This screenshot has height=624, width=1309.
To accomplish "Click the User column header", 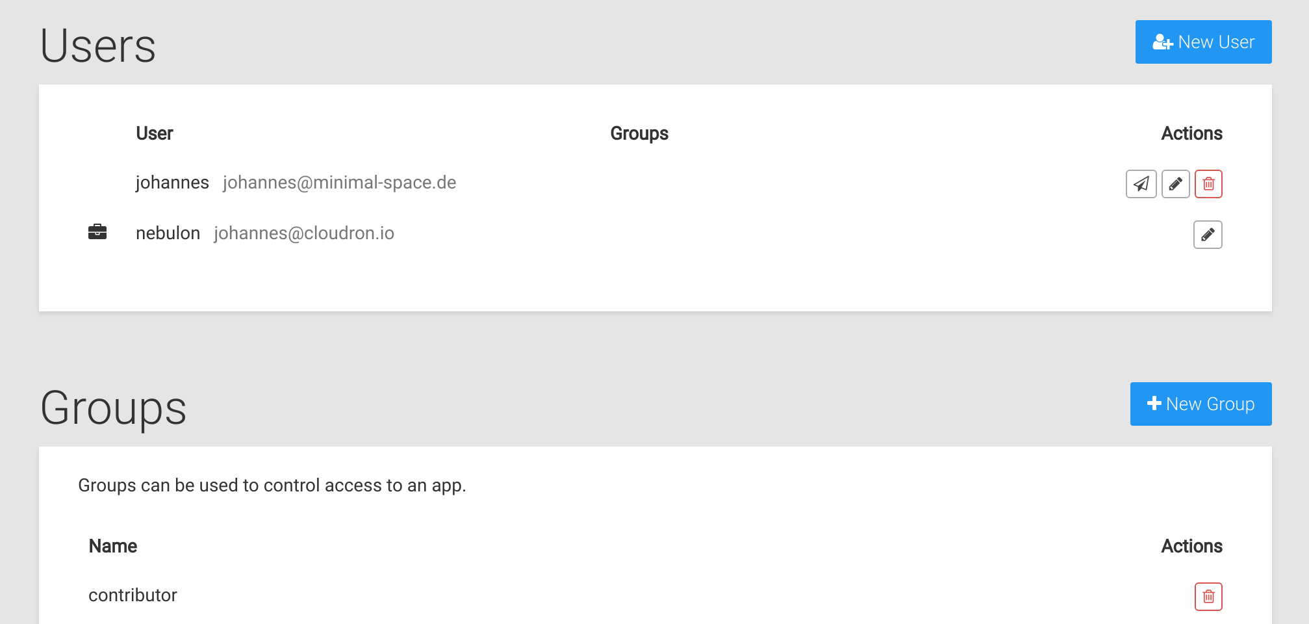I will click(x=155, y=133).
